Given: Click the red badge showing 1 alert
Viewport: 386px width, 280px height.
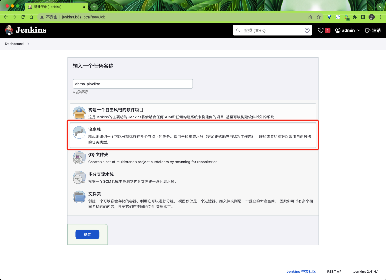Looking at the screenshot, I should click(328, 30).
